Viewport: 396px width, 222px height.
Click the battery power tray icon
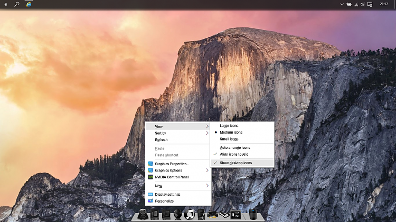(x=349, y=4)
